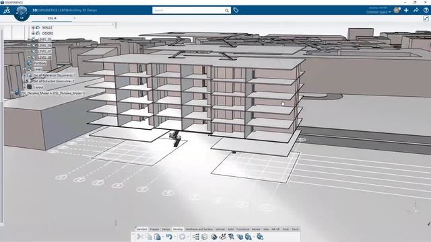Image resolution: width=431 pixels, height=242 pixels.
Task: Select WALLS in the tree
Action: (x=47, y=28)
